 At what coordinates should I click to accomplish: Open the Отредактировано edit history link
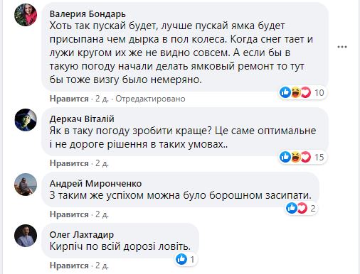(150, 99)
